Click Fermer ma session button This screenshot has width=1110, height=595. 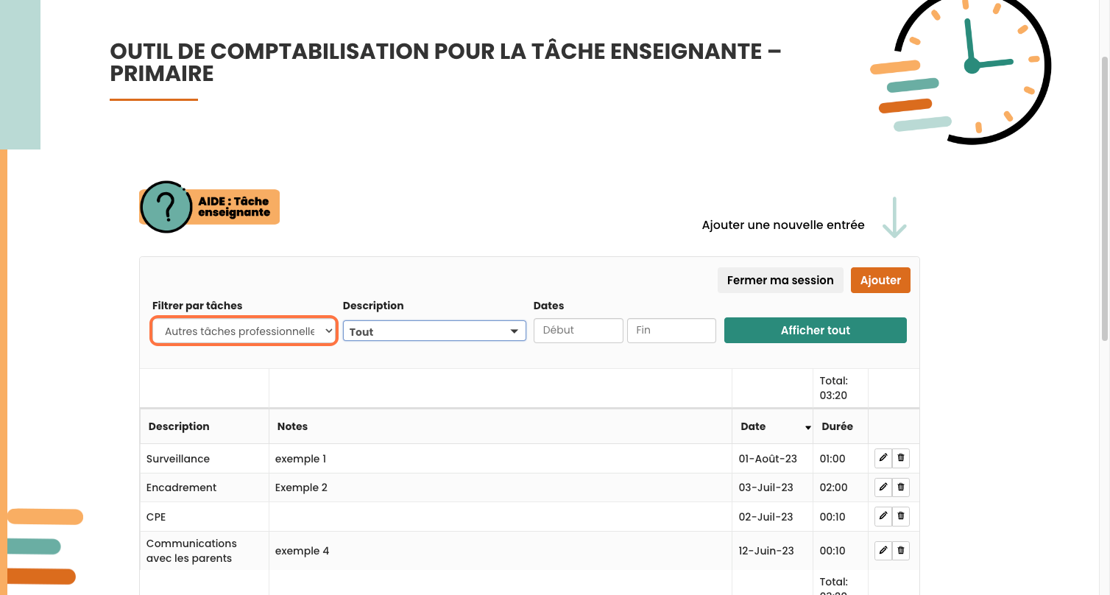click(780, 281)
